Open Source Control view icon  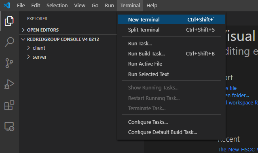click(9, 63)
